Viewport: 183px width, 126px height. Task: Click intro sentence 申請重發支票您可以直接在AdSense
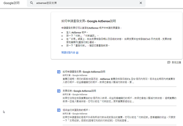91,28
